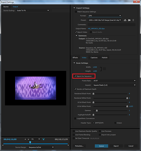Click the Delete Preset trash icon
The height and width of the screenshot is (151, 141).
133,20
